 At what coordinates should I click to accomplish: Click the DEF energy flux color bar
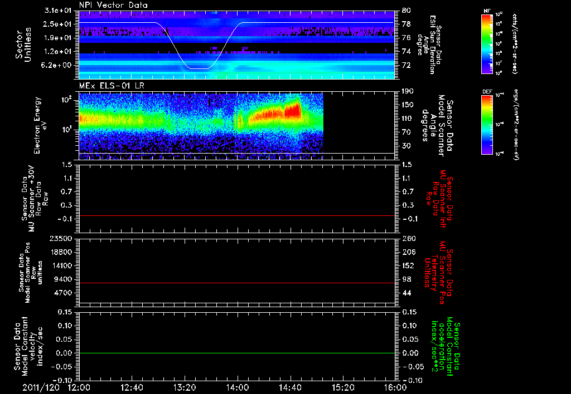(x=487, y=125)
